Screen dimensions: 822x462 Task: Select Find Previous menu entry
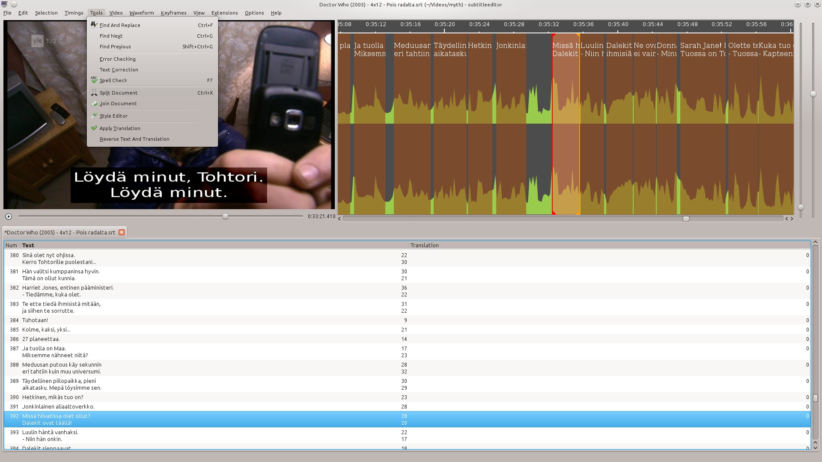152,47
